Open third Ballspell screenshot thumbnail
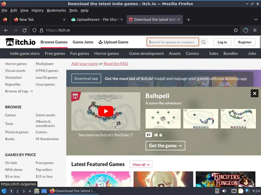Viewport: 261px width, 195px height. (x=238, y=119)
